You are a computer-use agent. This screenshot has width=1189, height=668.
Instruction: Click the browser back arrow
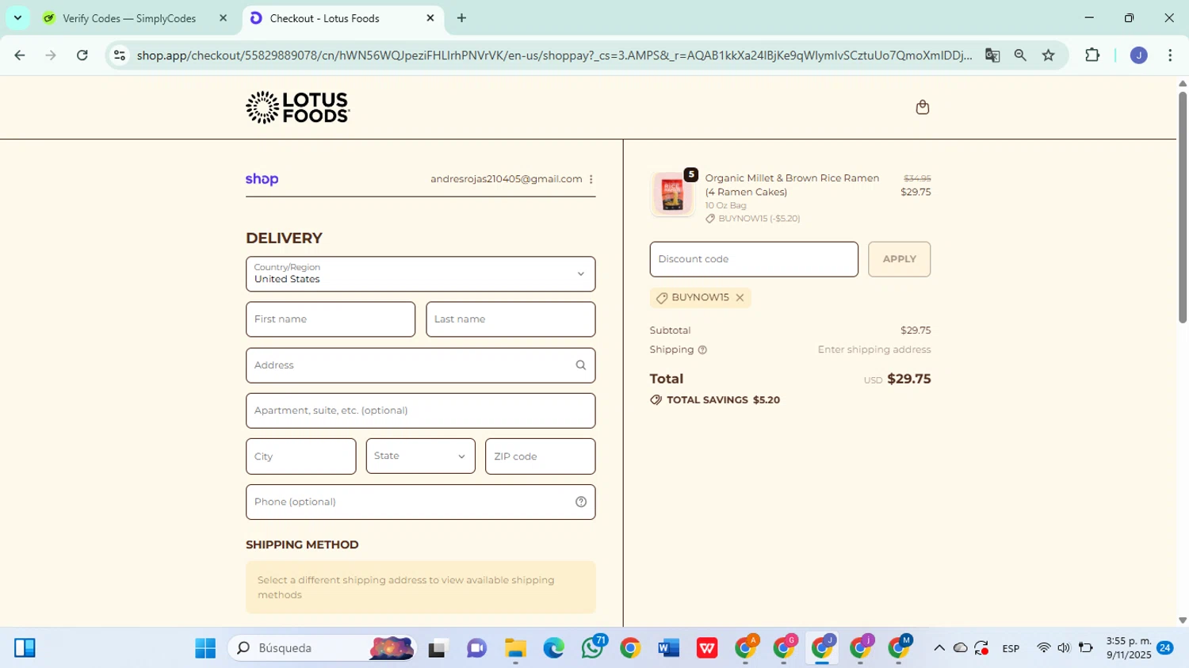[20, 55]
